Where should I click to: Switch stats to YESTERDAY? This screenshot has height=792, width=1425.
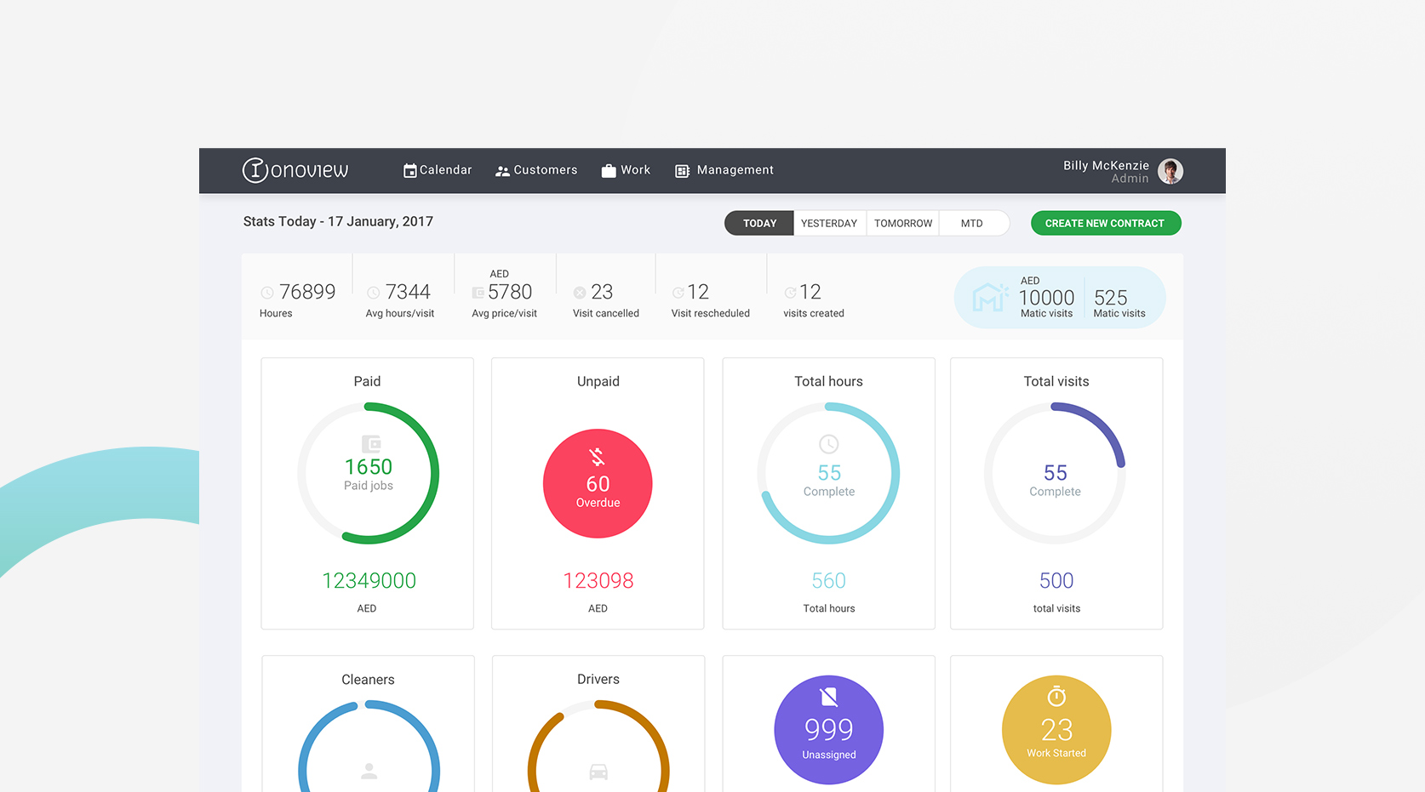829,223
